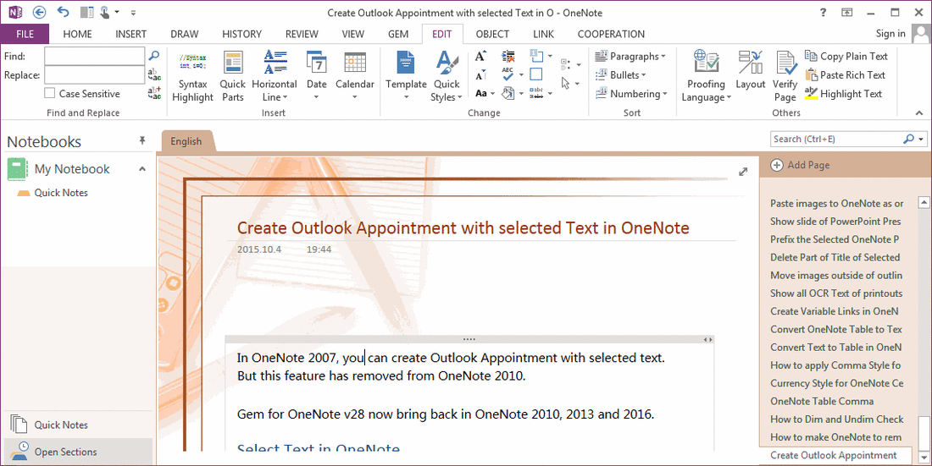Click the Find magnifier icon beside Find box
The height and width of the screenshot is (466, 932).
click(154, 56)
